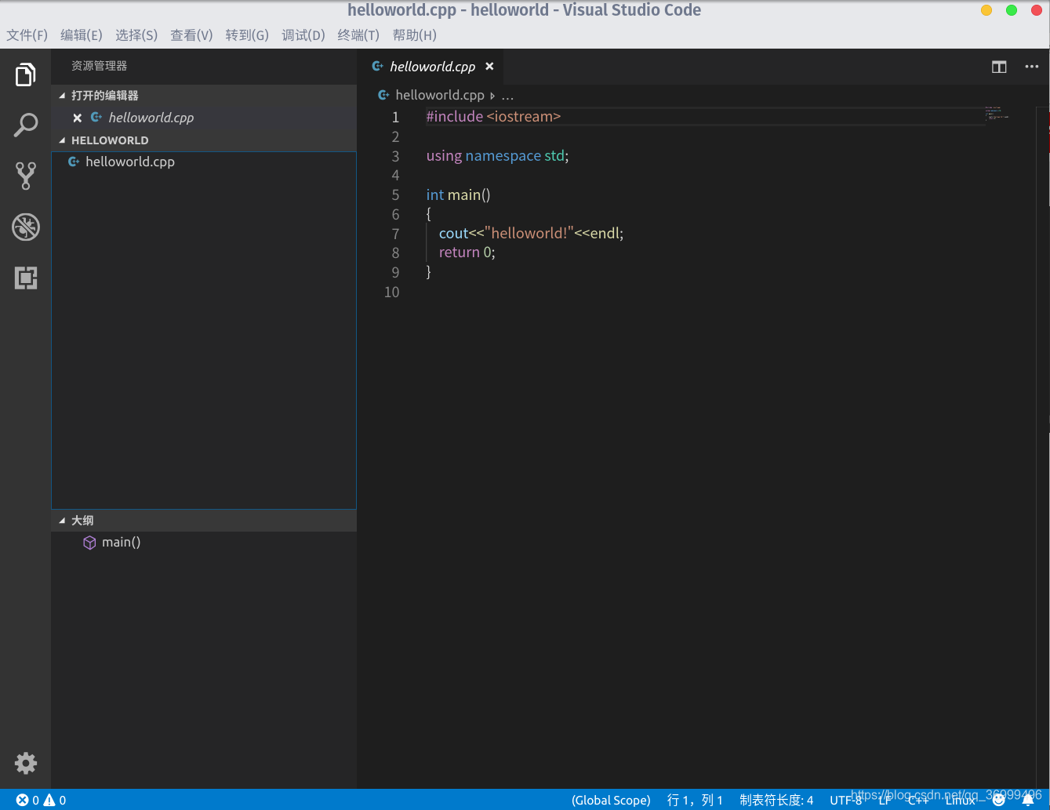The height and width of the screenshot is (810, 1050).
Task: Open the 帮助(H) menu
Action: 414,35
